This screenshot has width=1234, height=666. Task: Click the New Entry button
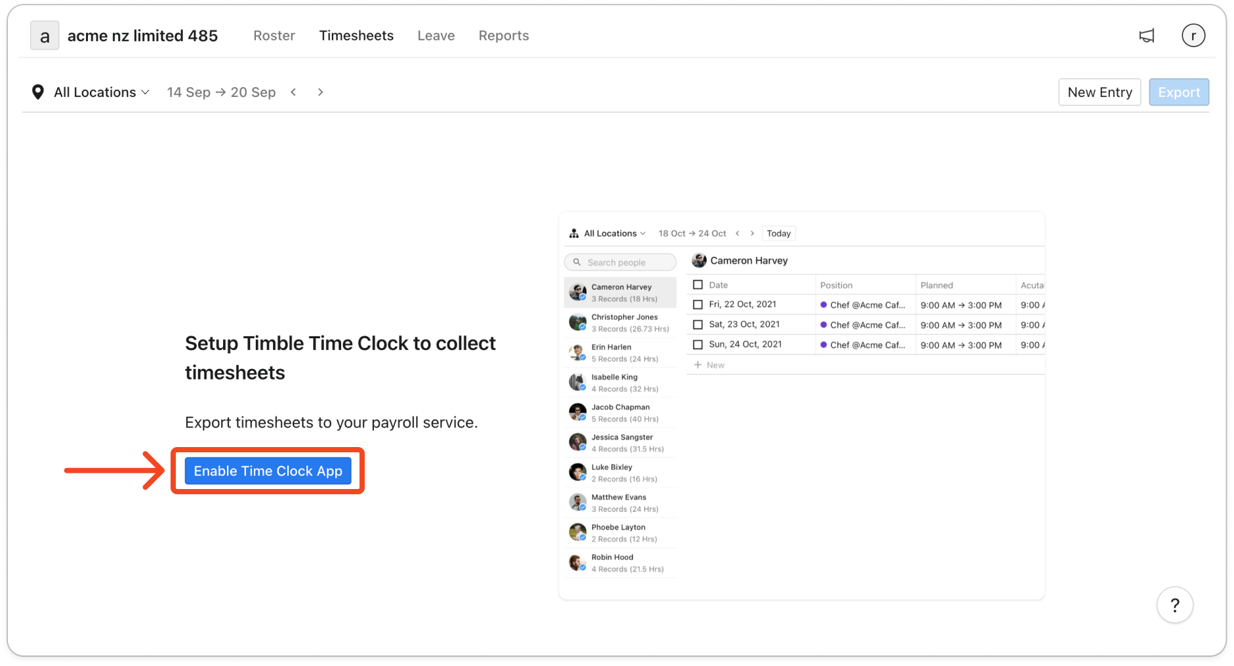tap(1100, 92)
